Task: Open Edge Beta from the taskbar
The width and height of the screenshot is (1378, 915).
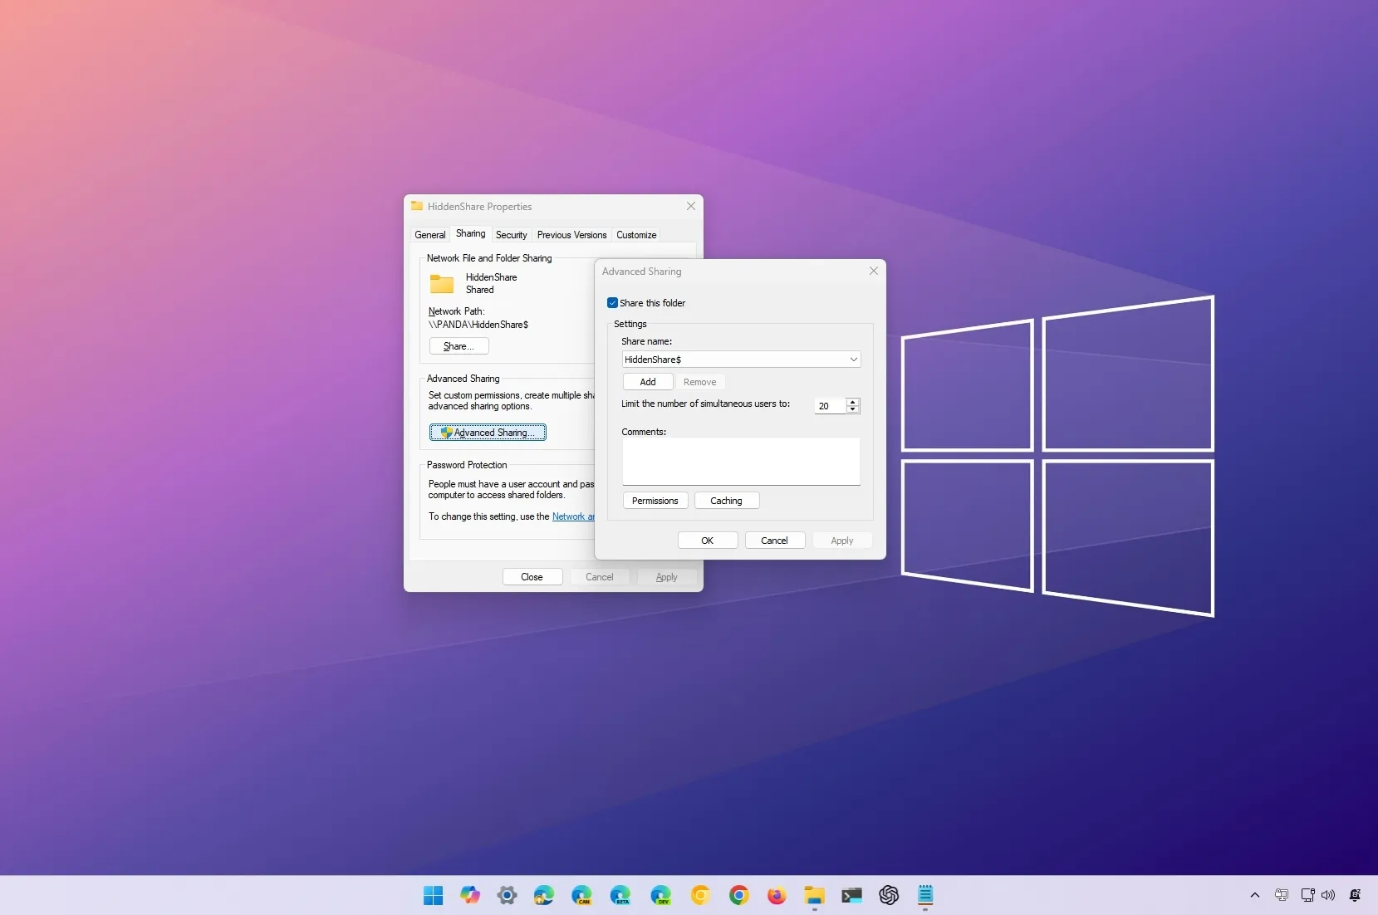Action: pyautogui.click(x=620, y=895)
